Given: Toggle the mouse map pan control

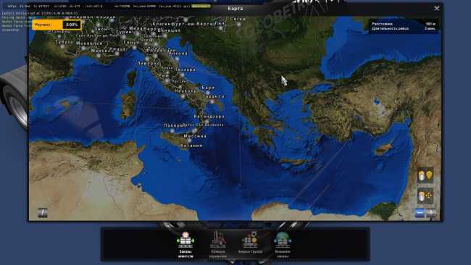Looking at the screenshot, I should (425, 195).
